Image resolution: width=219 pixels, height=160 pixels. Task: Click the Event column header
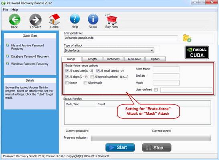point(153,104)
